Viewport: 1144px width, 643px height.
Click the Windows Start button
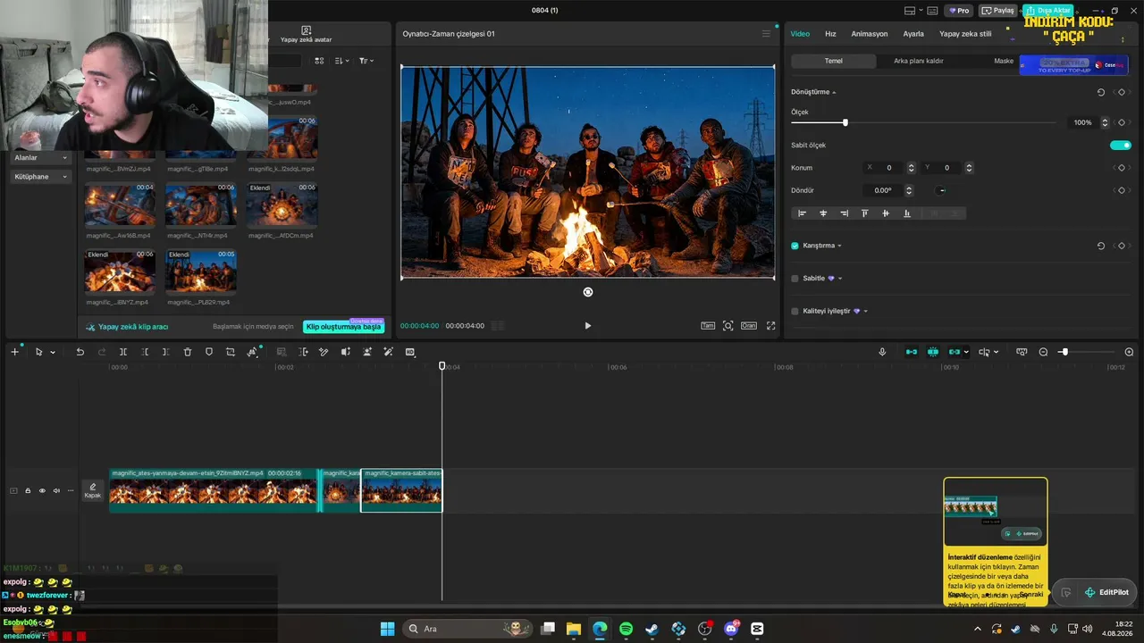387,629
